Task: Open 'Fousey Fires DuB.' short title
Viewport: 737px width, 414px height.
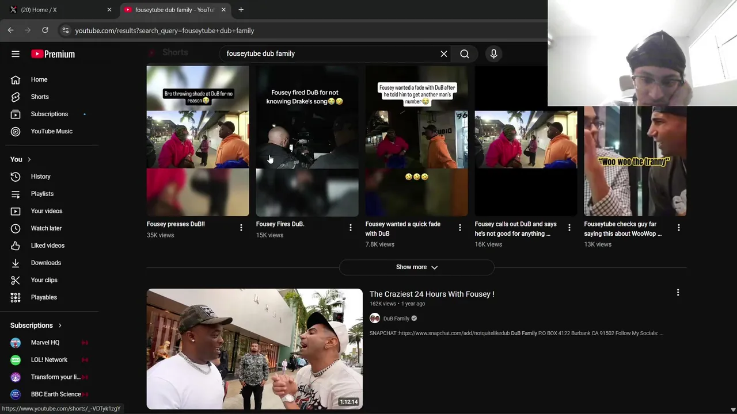Action: 280,224
